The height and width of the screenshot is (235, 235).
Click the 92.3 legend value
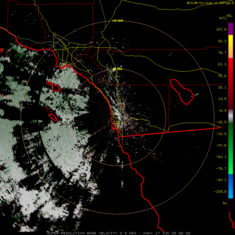coord(222,41)
